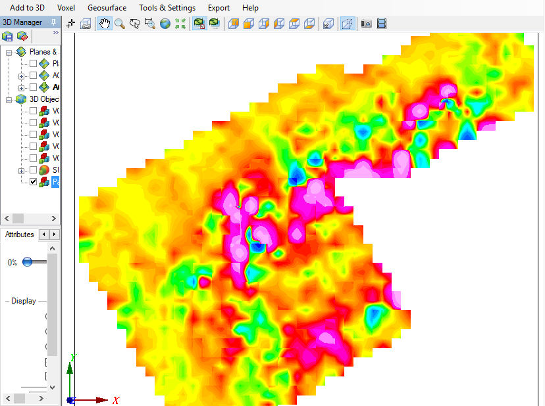Uncheck the highlighted checked 3D object
Viewport: 545px width, 406px height.
click(x=33, y=182)
